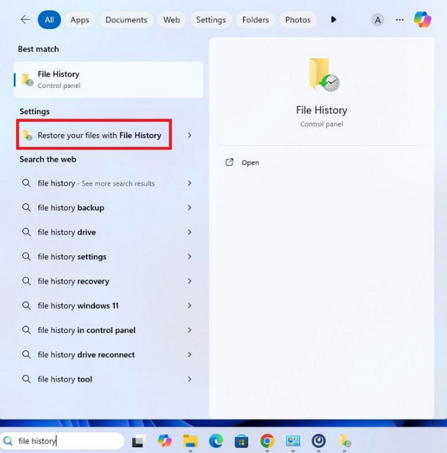Expand the 'file history backup' suggestion arrow
The image size is (447, 453).
[x=189, y=207]
